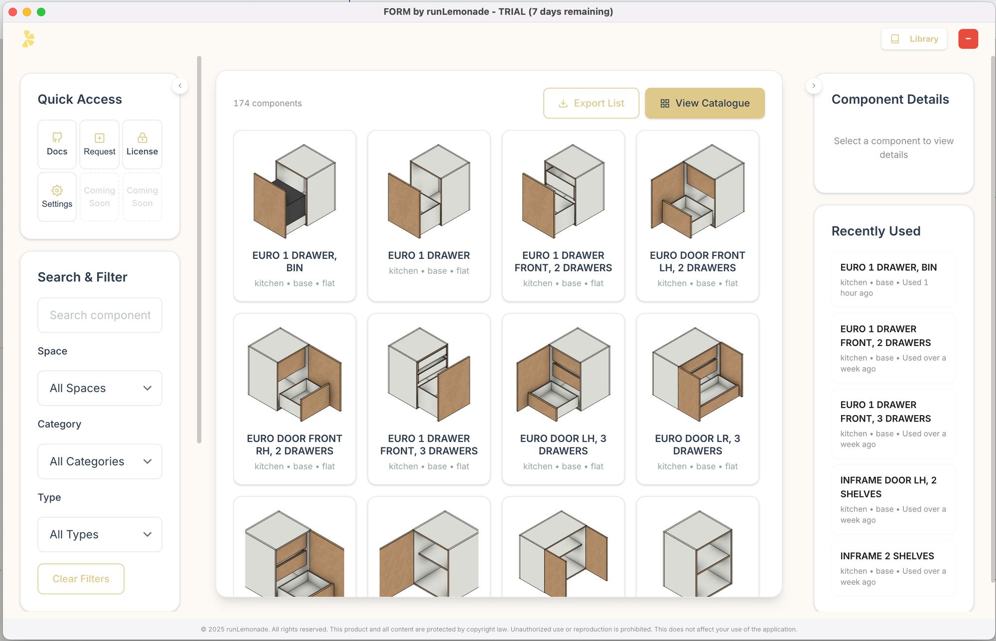Select the EURO 1 DRAWER, BIN thumbnail

click(294, 192)
